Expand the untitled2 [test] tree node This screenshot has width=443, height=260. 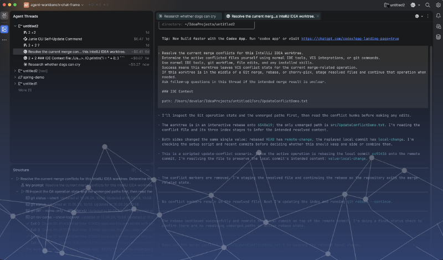16,71
